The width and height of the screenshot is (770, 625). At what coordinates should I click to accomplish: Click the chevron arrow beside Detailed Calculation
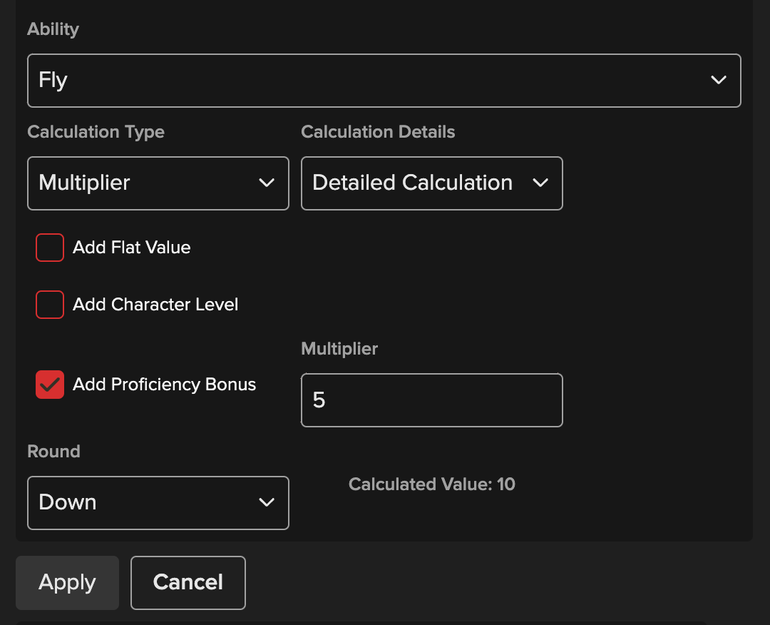540,183
